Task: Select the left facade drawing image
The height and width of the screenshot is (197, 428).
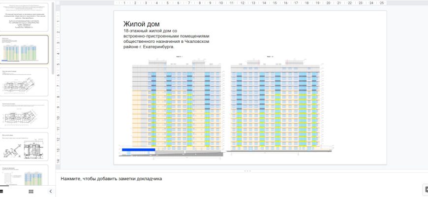Action: tap(172, 108)
